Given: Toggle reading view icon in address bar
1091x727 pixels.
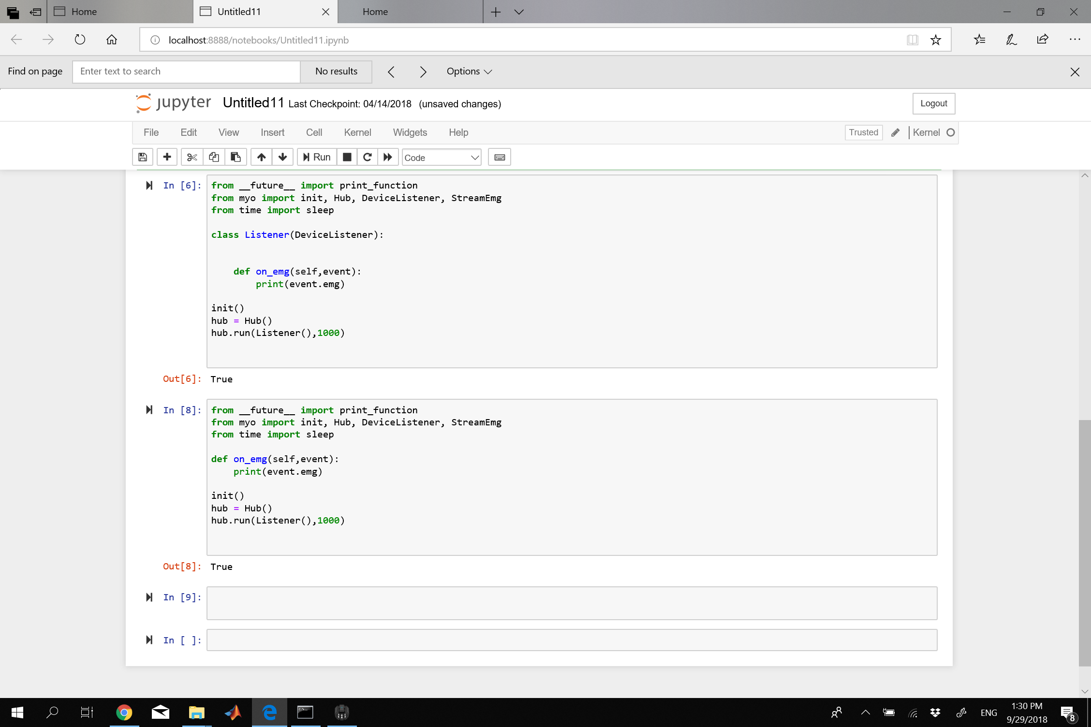Looking at the screenshot, I should coord(912,40).
